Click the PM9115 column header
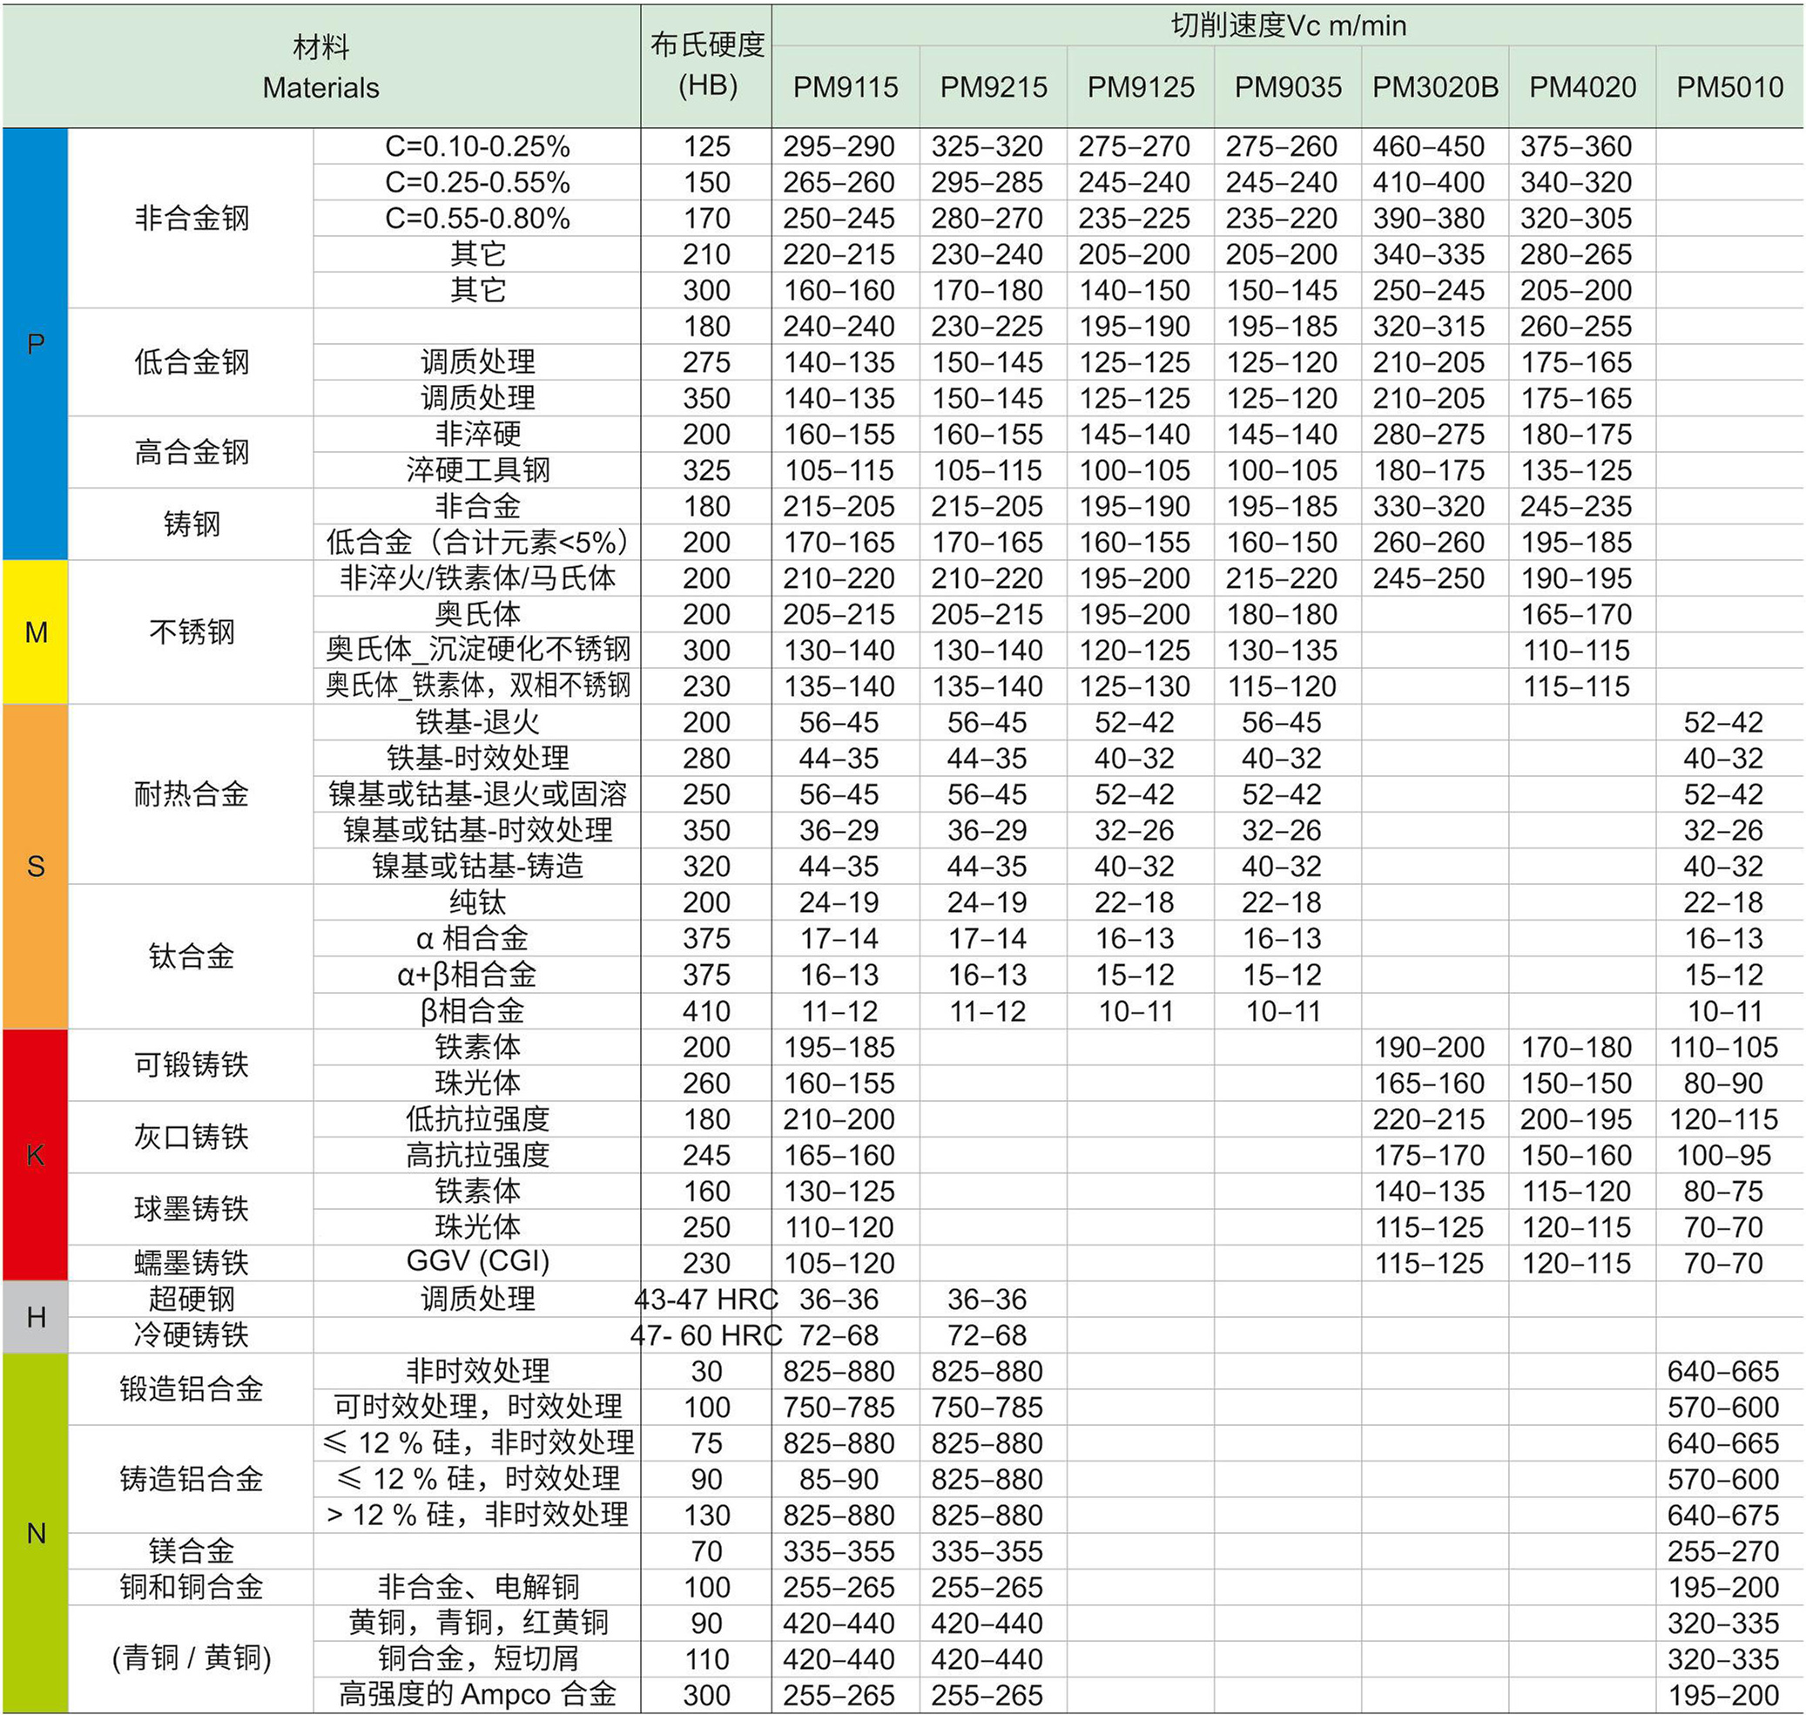 point(846,87)
